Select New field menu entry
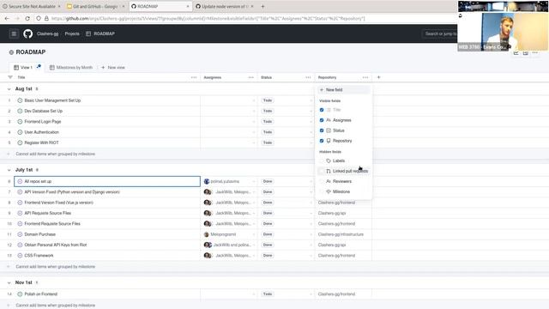 pyautogui.click(x=344, y=89)
